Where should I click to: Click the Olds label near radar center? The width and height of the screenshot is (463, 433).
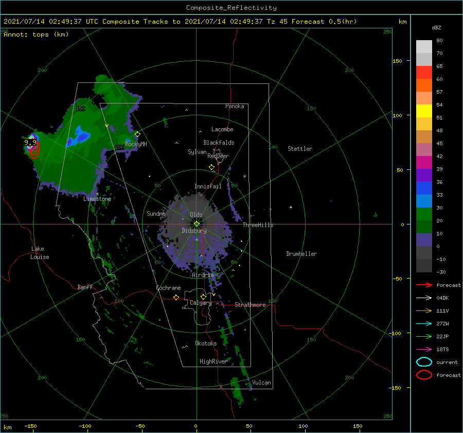[196, 215]
